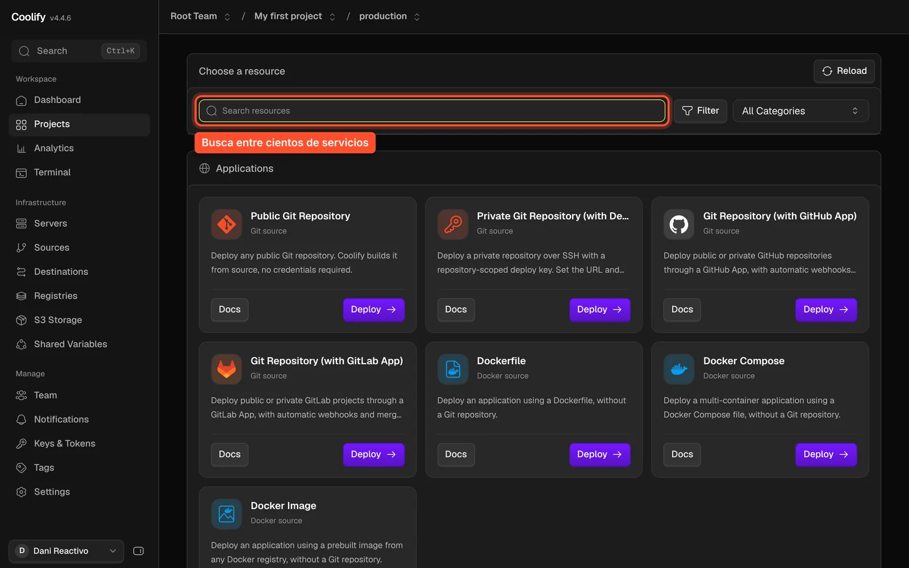Expand the production environment switcher
Screen dimensions: 909x568
(x=417, y=17)
